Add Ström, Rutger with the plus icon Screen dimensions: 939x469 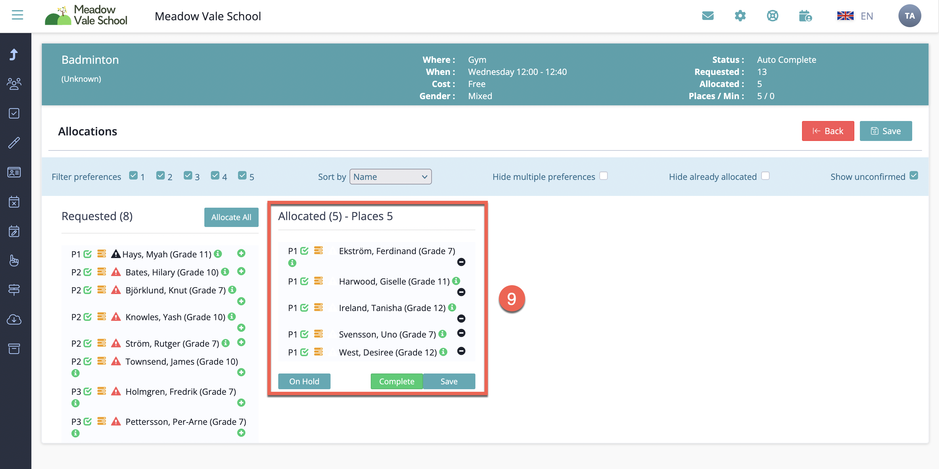(x=241, y=342)
